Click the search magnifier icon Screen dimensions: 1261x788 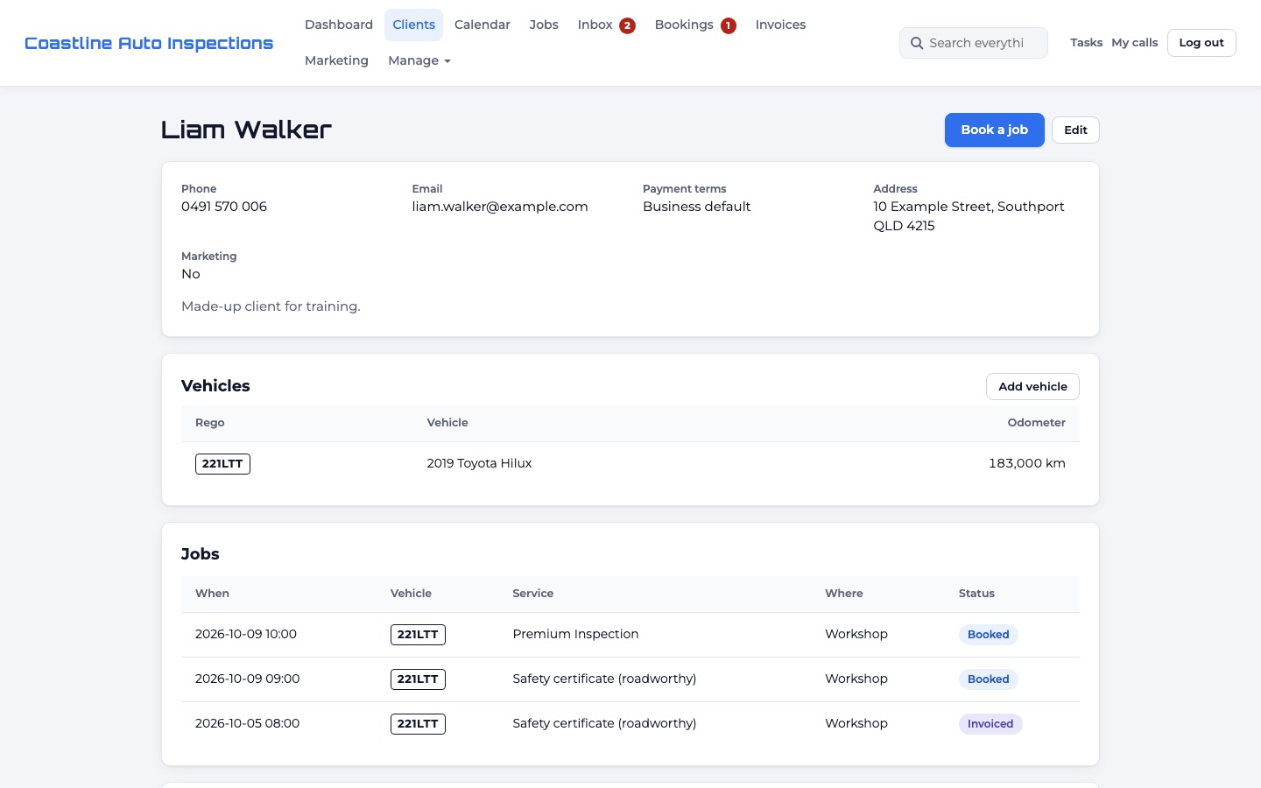click(x=917, y=43)
